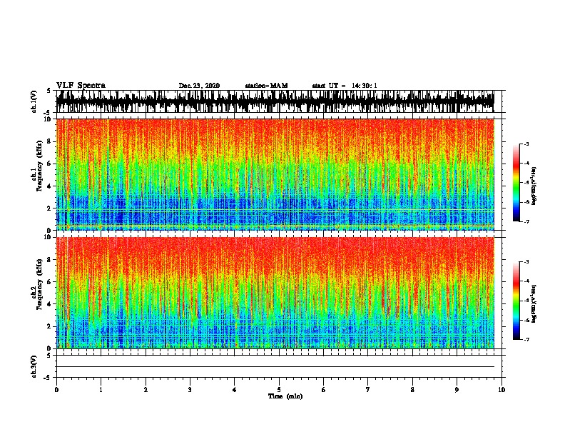
Task: Click time axis tick label "7"
Action: pos(368,389)
